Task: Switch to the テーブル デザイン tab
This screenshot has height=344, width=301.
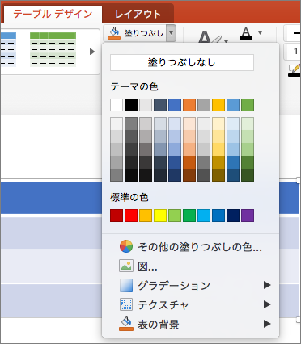Action: pos(53,14)
